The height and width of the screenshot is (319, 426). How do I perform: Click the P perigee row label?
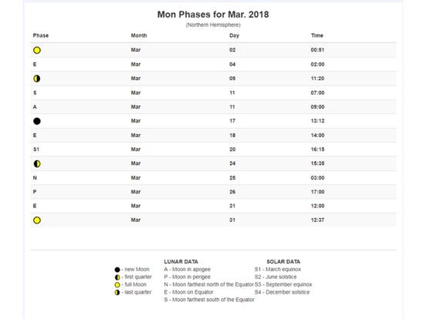[35, 192]
